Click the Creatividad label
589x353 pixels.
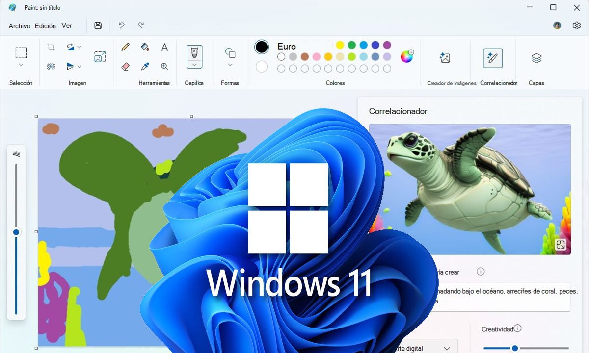coord(497,329)
